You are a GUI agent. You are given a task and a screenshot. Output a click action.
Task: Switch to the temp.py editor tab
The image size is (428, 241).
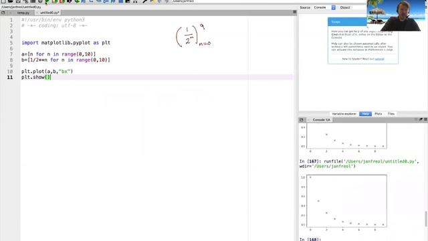23,13
